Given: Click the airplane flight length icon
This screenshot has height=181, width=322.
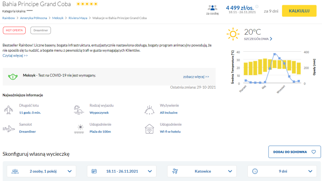Looking at the screenshot, I should coord(9,110).
